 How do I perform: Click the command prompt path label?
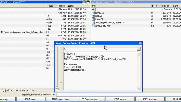pyautogui.click(x=38, y=95)
